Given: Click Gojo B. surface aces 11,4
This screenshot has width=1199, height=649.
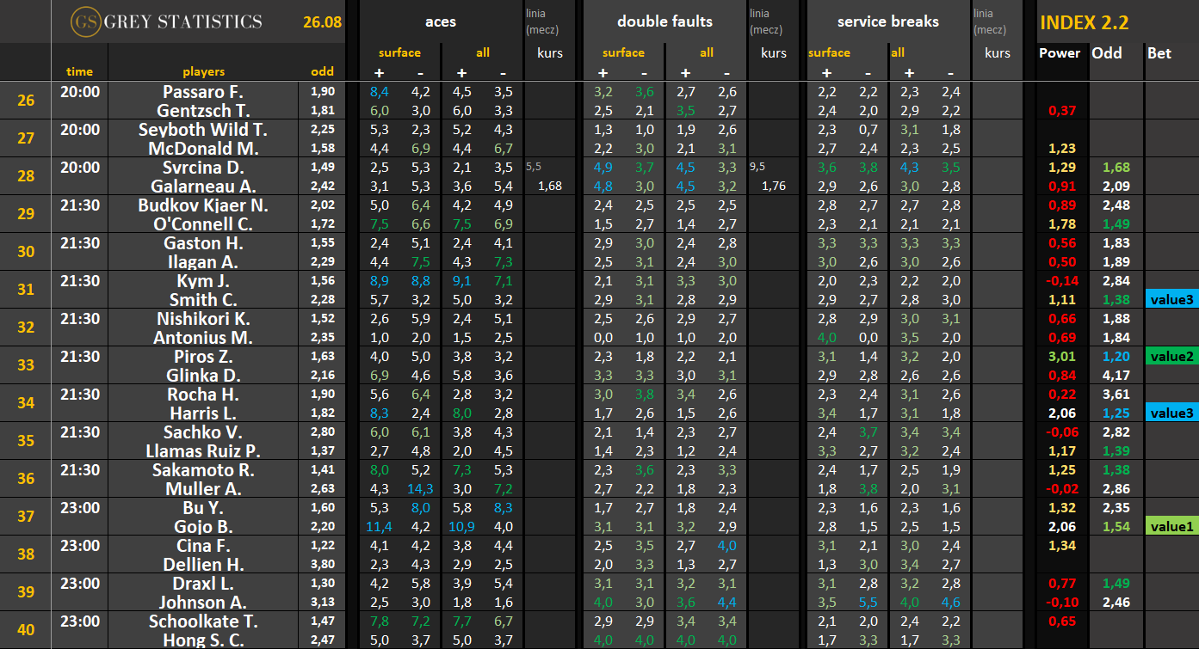Looking at the screenshot, I should click(380, 526).
